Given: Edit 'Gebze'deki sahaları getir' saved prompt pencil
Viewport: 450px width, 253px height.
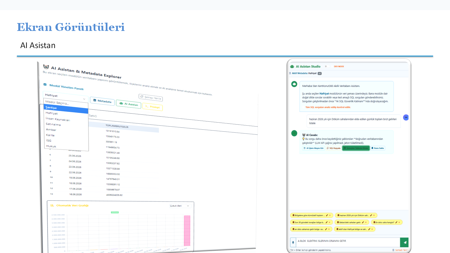Looking at the screenshot, I should point(363,222).
